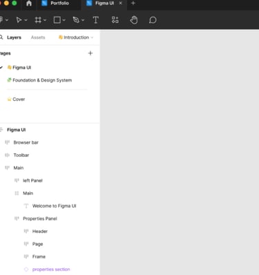The width and height of the screenshot is (259, 275).
Task: Select the Foundation & Design System page
Action: [42, 80]
